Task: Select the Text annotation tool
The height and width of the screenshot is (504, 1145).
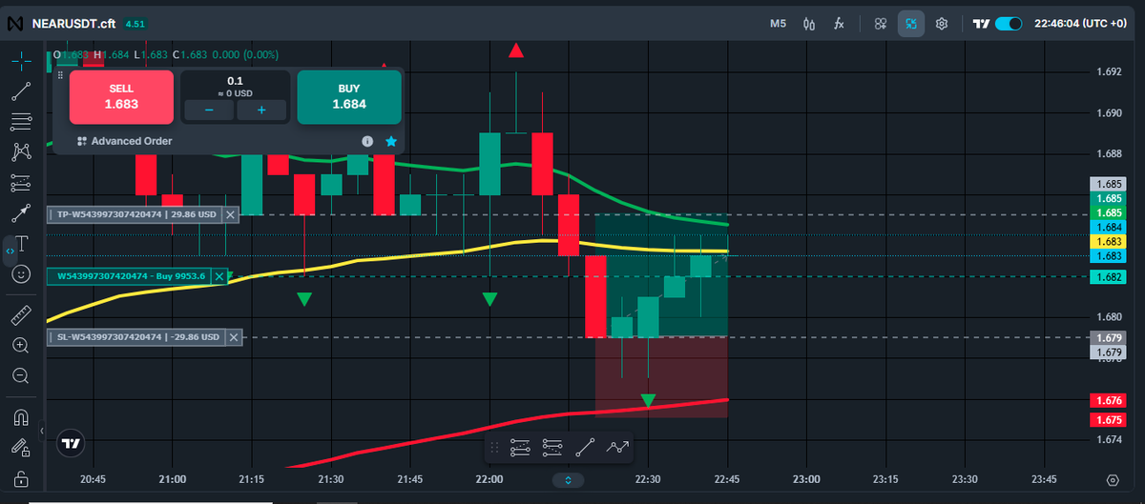Action: [20, 243]
